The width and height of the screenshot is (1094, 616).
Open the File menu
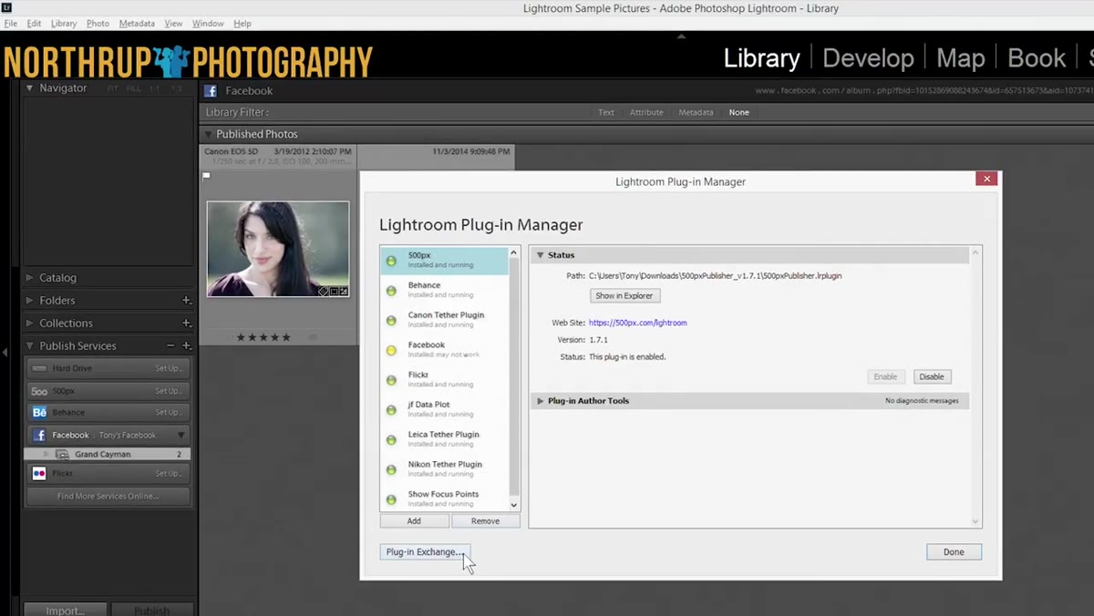click(10, 23)
